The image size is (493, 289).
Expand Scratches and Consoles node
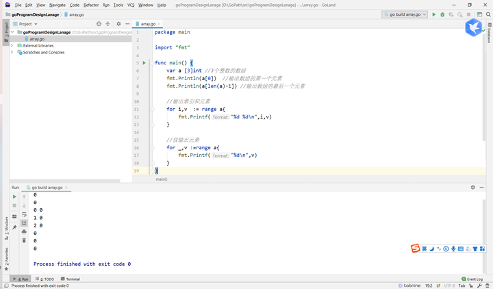(12, 52)
